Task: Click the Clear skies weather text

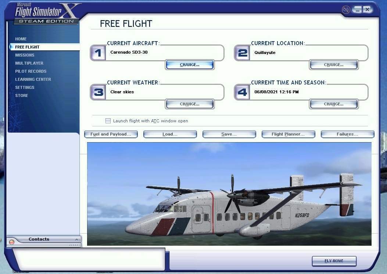Action: (x=122, y=92)
